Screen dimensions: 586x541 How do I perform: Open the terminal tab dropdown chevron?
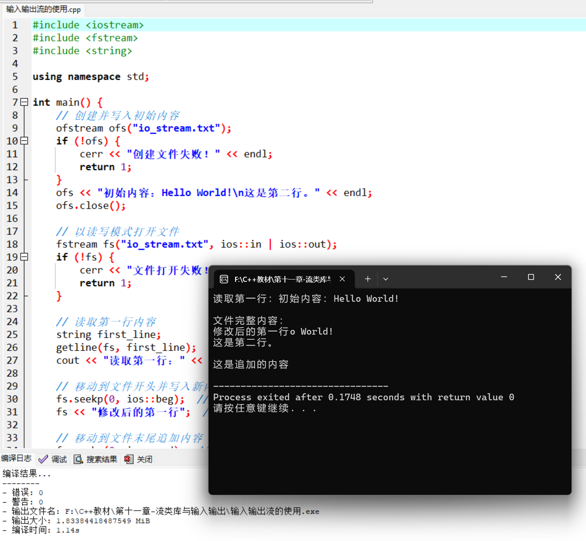click(x=386, y=279)
